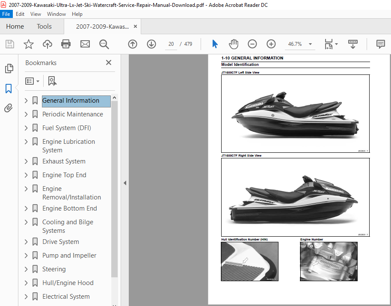Expand the Engine Bottom End bookmark
The height and width of the screenshot is (306, 391).
26,208
